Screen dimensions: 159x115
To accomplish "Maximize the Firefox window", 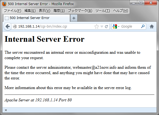I will 141,3.
